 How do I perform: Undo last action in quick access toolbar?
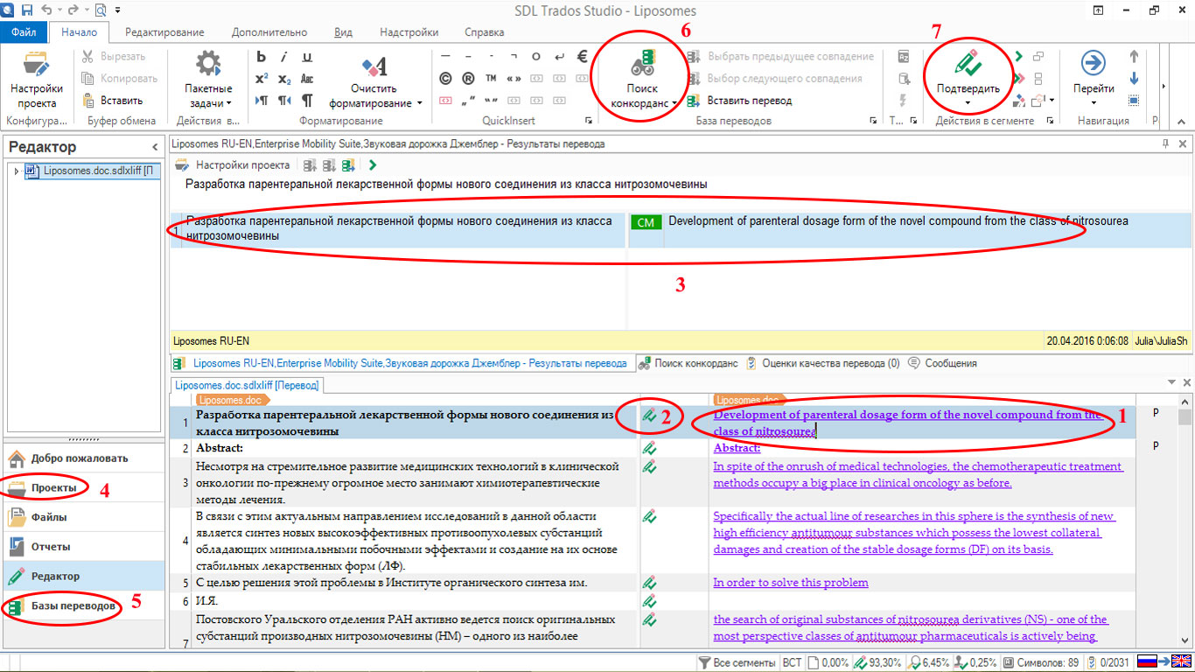46,10
